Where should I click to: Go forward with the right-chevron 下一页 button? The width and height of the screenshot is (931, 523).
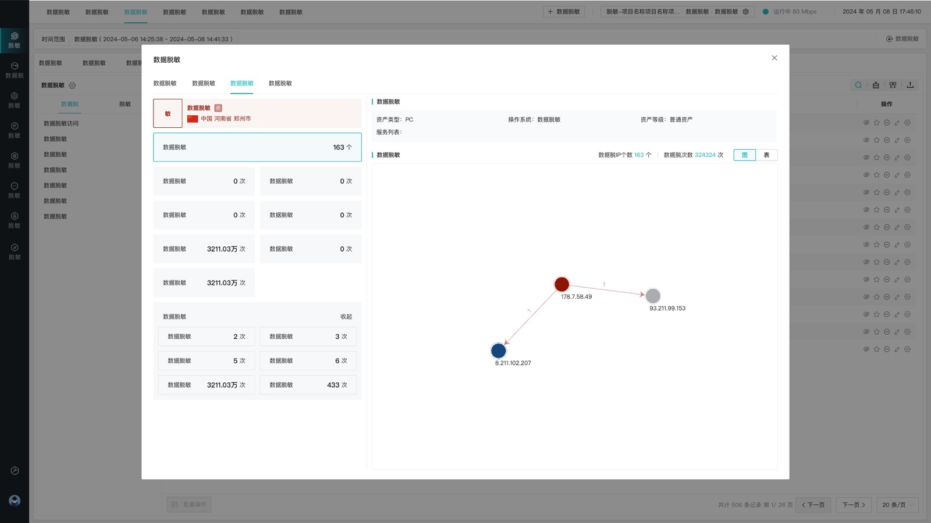(x=854, y=505)
